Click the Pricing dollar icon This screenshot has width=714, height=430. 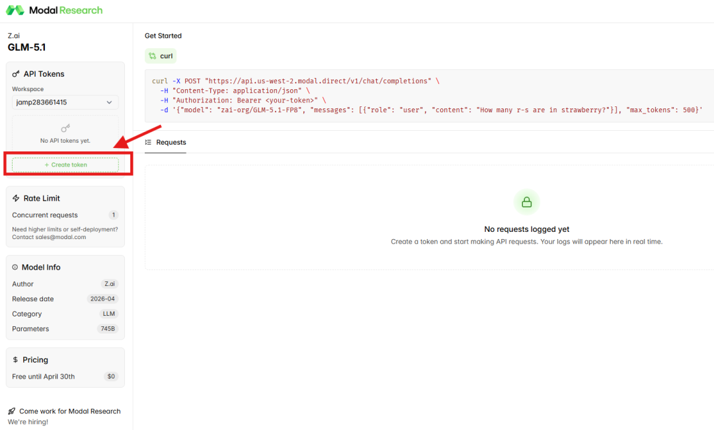click(15, 359)
